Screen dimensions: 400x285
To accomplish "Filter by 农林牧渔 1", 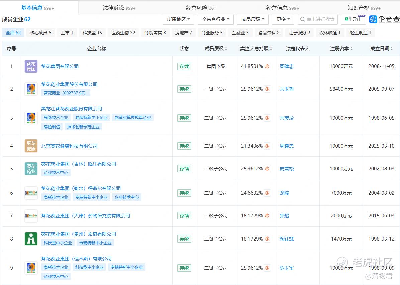I will click(x=330, y=33).
